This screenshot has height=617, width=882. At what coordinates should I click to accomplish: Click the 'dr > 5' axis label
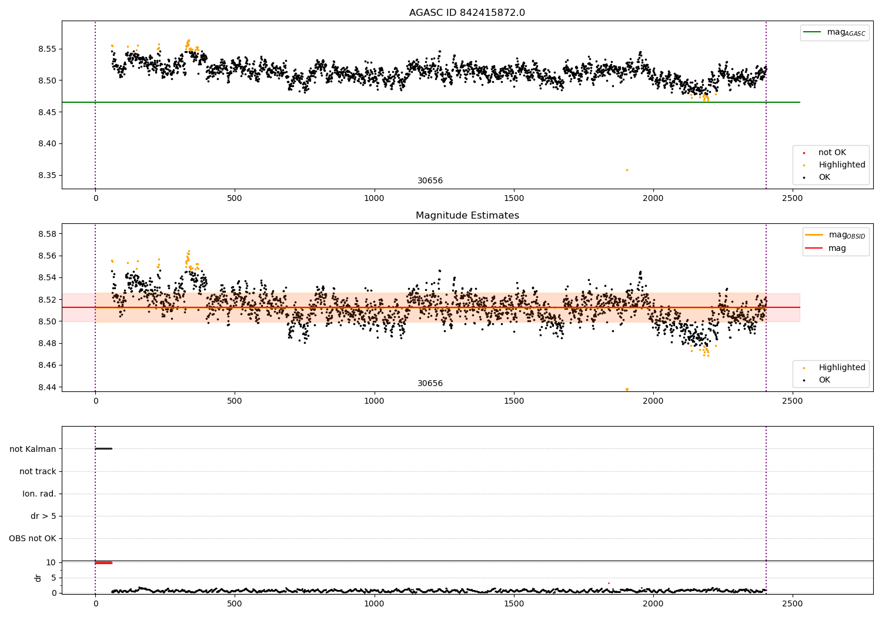click(x=44, y=516)
